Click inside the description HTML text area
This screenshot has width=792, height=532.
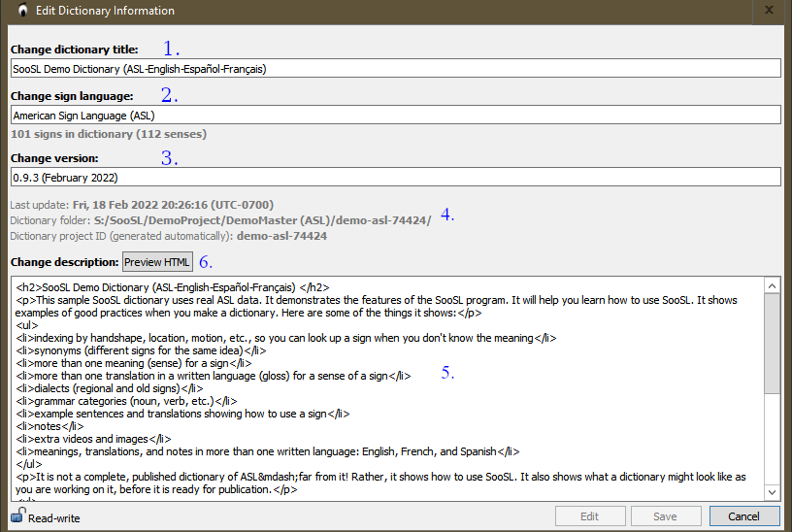coord(387,388)
